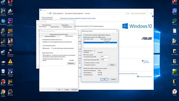The height and width of the screenshot is (101, 179).
Task: Click 'Отмена' in Performance Options dialog
Action: tap(67, 90)
